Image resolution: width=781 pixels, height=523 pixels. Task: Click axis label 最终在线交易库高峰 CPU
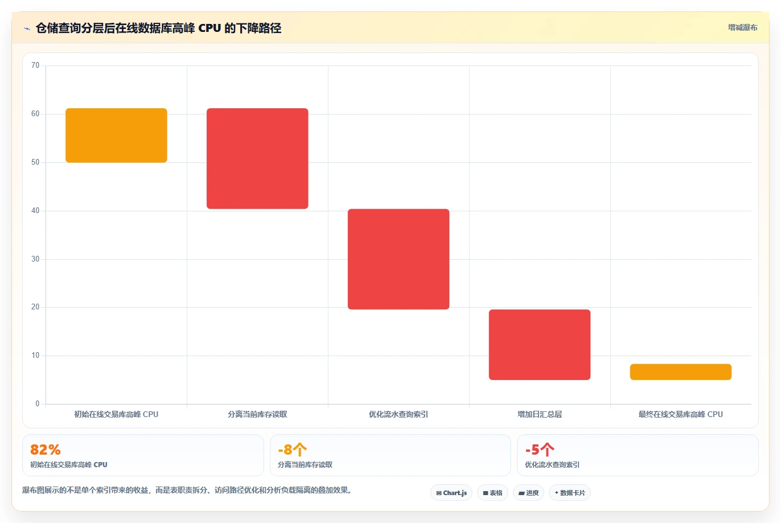pyautogui.click(x=681, y=414)
